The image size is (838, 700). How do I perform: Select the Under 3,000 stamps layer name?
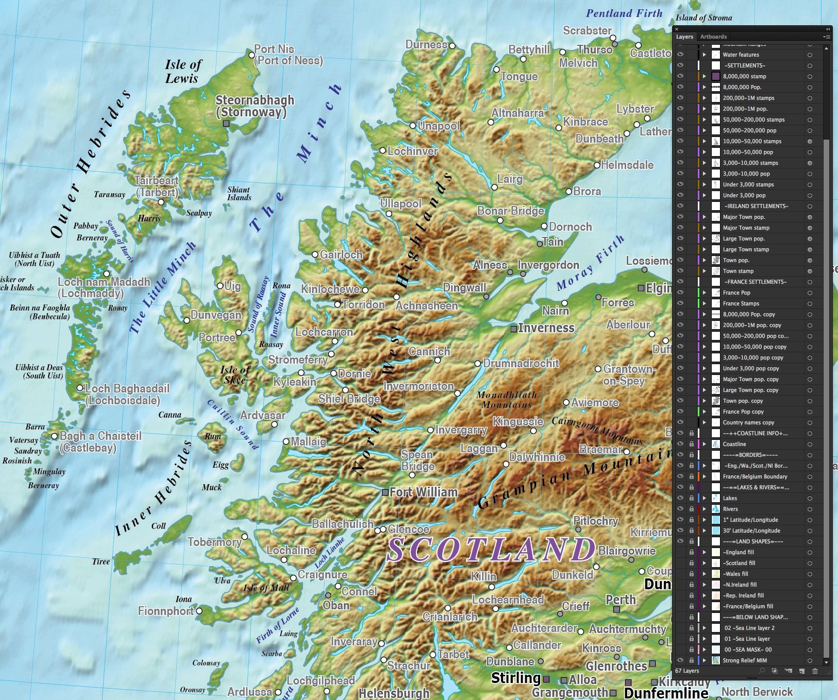(x=748, y=184)
